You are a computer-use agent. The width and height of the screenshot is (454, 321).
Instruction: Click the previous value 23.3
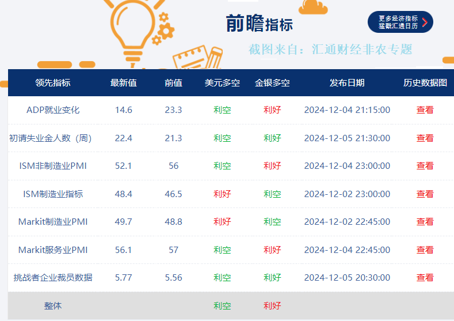[x=173, y=110]
